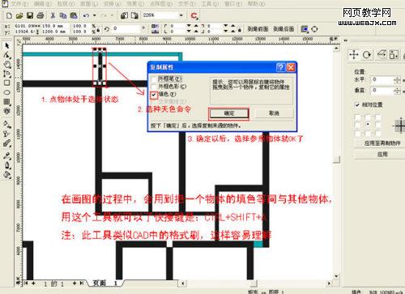Click the 垂直 position spinner arrows
Image resolution: width=405 pixels, height=294 pixels.
pos(397,91)
